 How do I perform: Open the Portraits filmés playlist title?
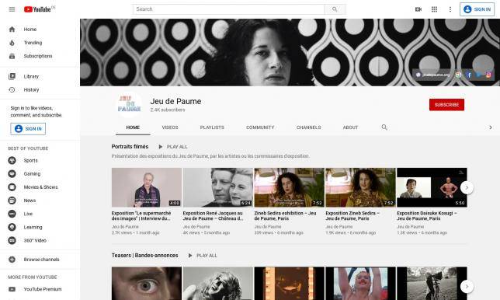(x=130, y=146)
